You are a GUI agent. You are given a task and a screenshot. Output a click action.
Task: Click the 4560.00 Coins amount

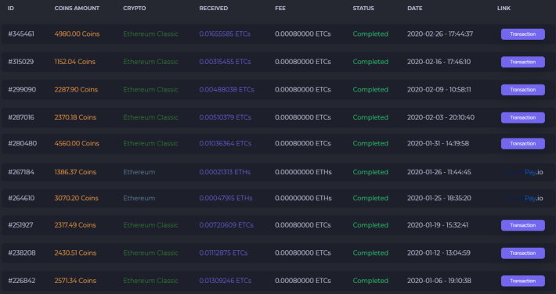pos(77,143)
